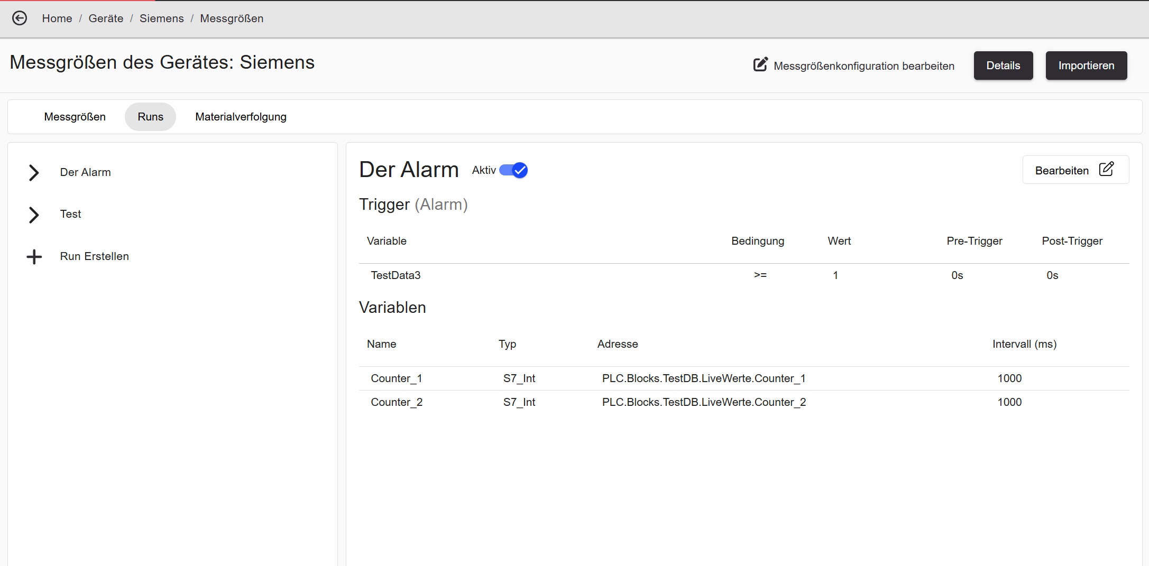Open the Details button
Screen dimensions: 1149x566
click(x=1003, y=66)
